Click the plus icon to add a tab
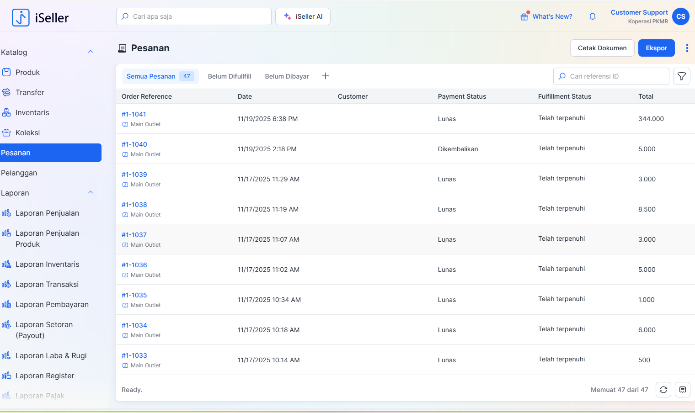 326,76
